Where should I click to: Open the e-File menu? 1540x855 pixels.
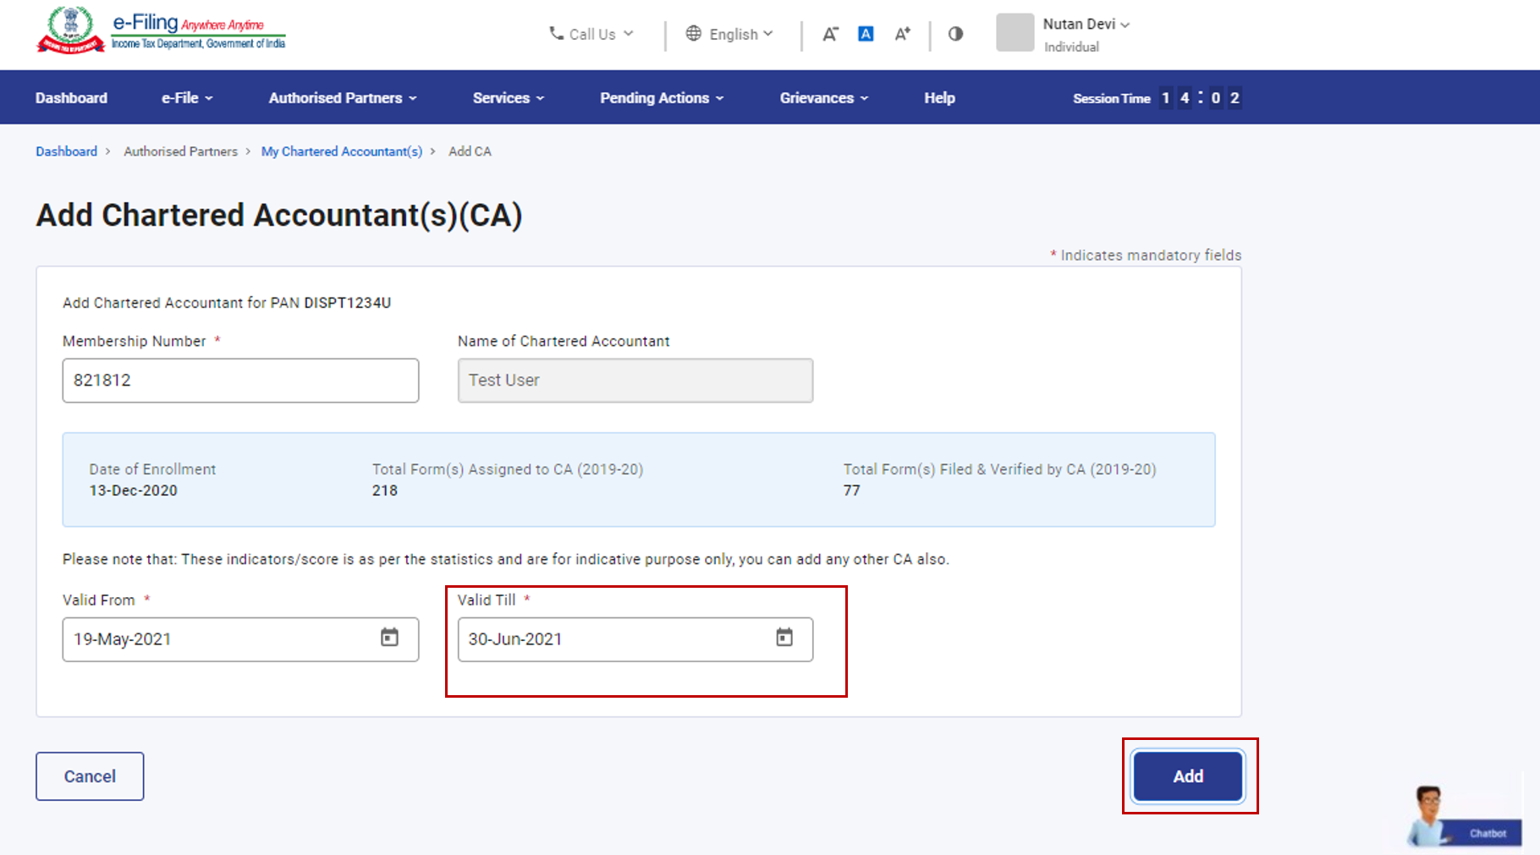[187, 98]
